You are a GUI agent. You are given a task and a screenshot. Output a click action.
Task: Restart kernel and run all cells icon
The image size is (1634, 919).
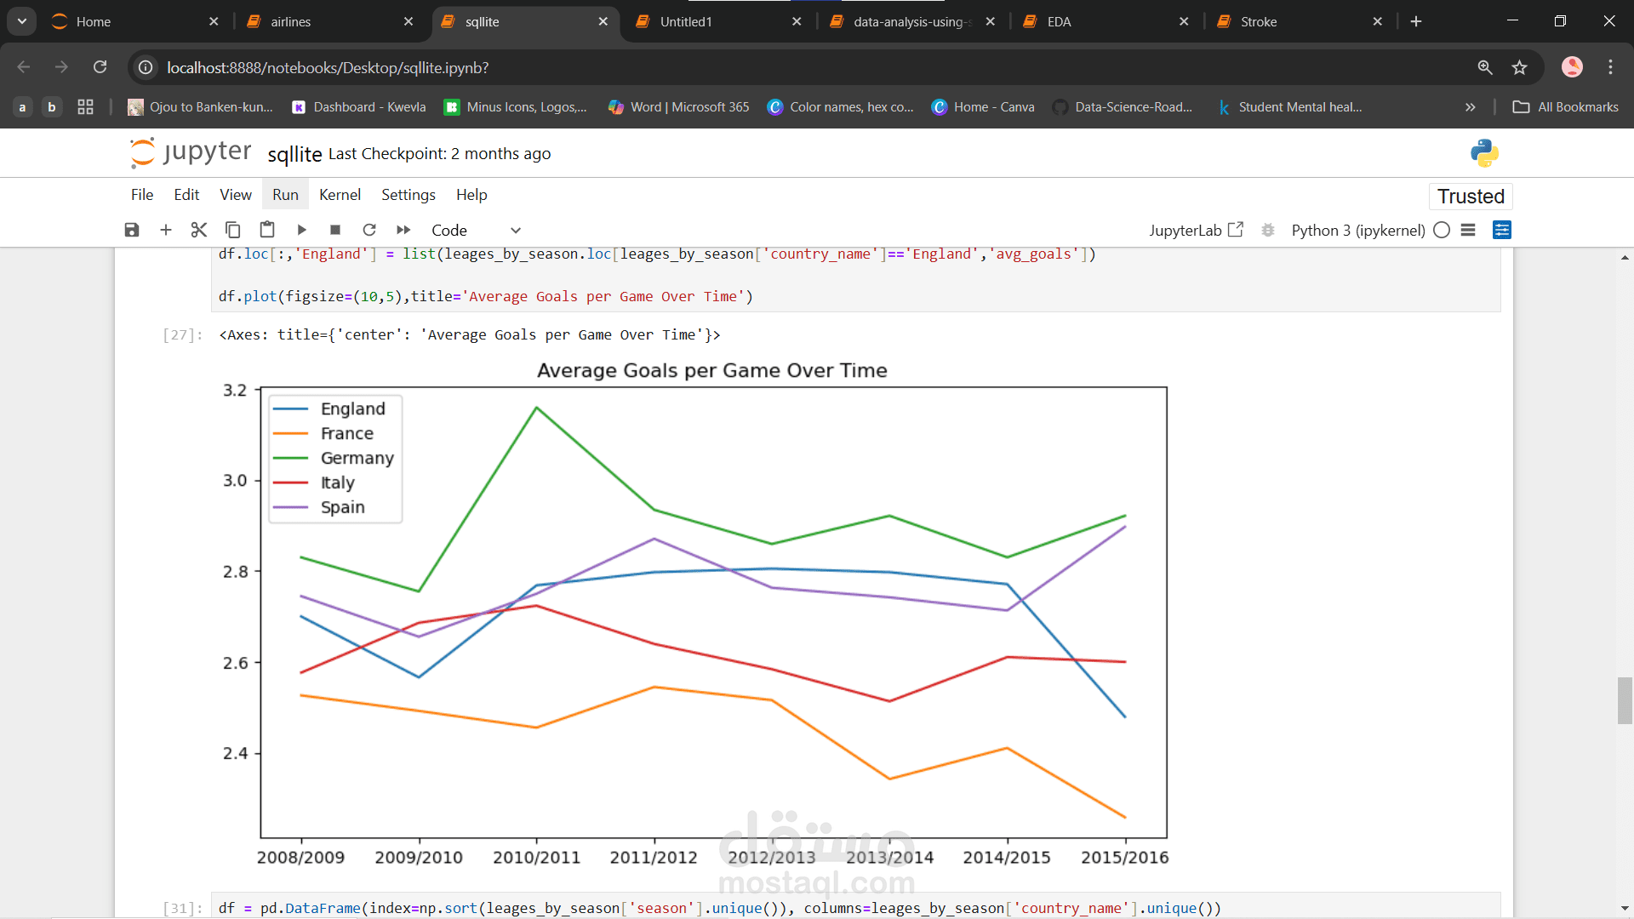point(403,230)
